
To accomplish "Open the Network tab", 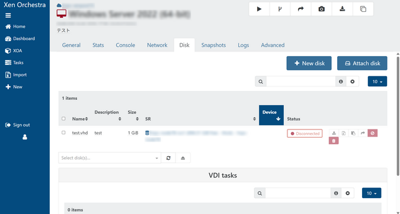I will [157, 45].
